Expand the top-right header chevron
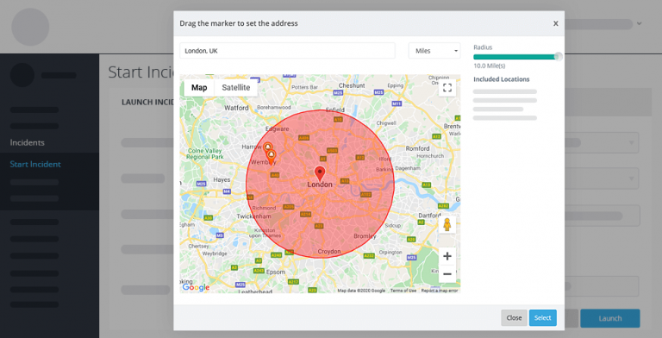This screenshot has height=338, width=662. click(x=640, y=23)
